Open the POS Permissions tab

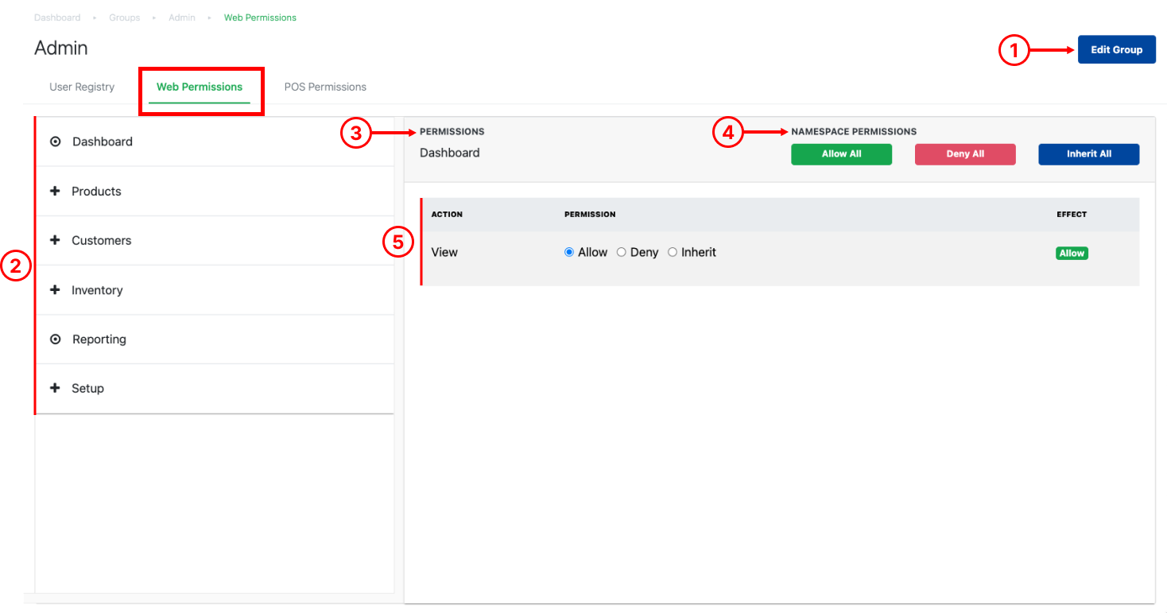[x=325, y=87]
